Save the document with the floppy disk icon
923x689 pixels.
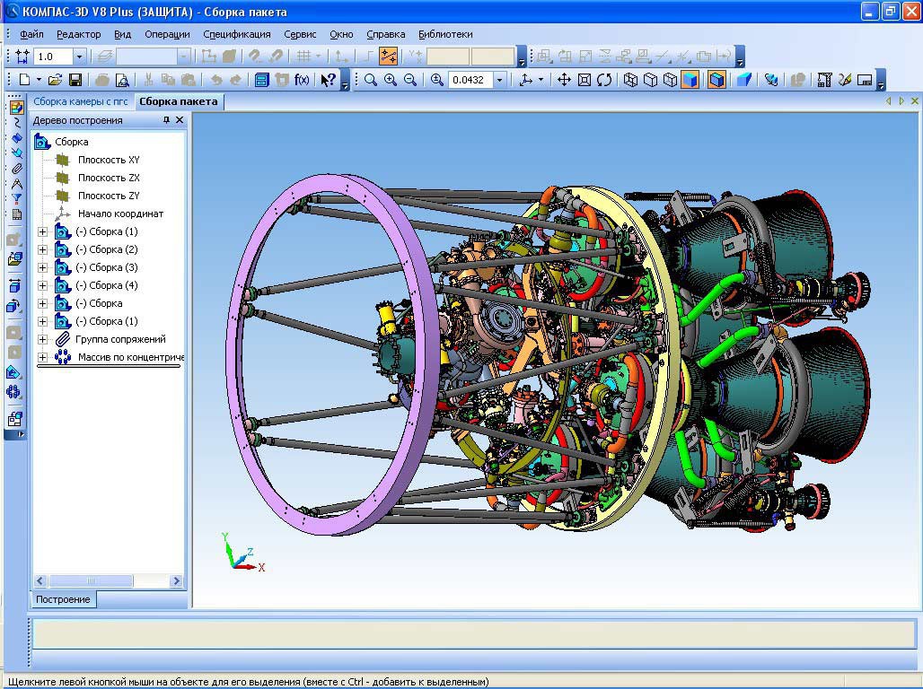coord(75,80)
